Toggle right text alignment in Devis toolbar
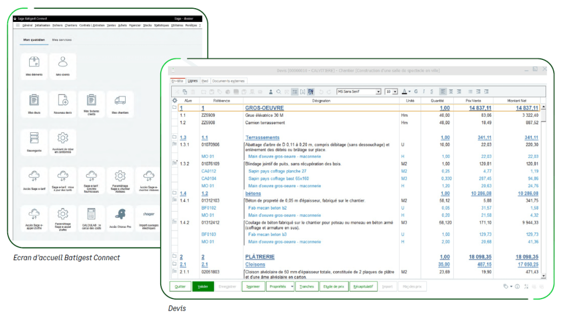 pyautogui.click(x=459, y=92)
